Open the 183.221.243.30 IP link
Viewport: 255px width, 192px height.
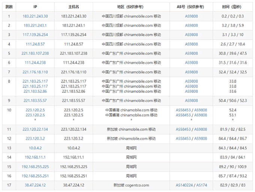(35, 16)
